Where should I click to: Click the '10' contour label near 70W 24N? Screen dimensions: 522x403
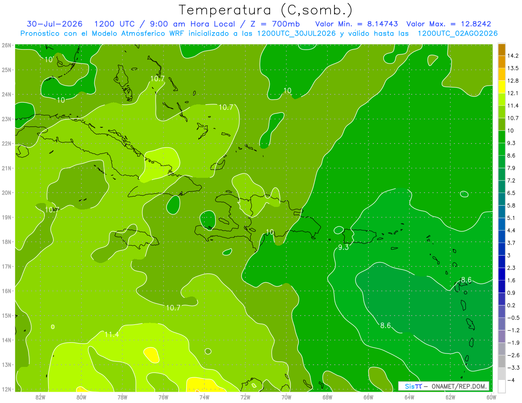tap(287, 90)
